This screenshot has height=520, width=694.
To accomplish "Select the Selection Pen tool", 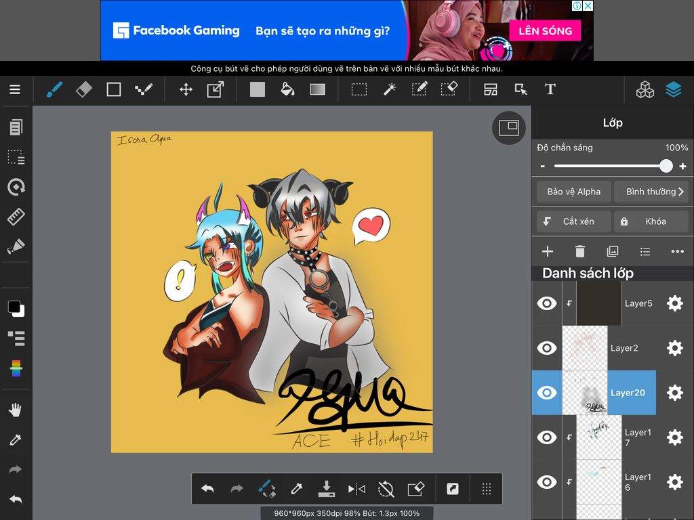I will [419, 89].
